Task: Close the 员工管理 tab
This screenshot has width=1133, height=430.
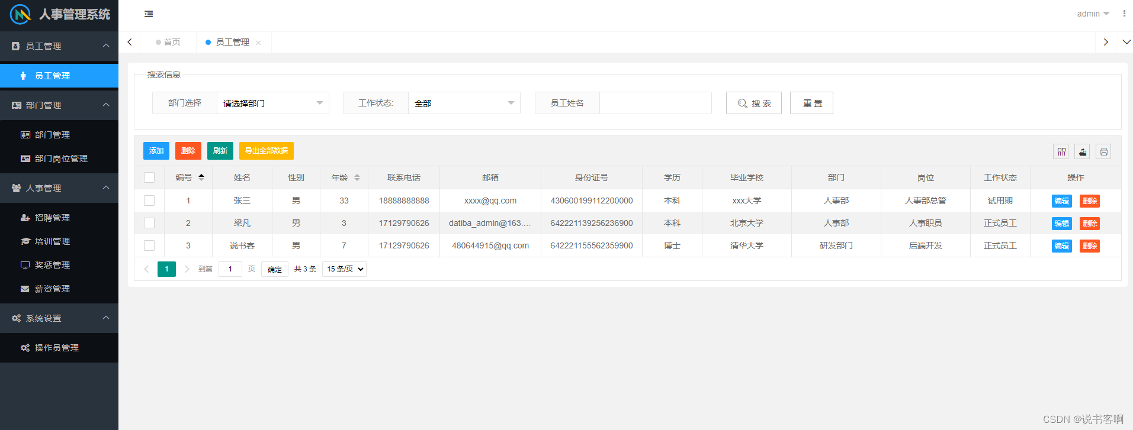Action: 258,43
